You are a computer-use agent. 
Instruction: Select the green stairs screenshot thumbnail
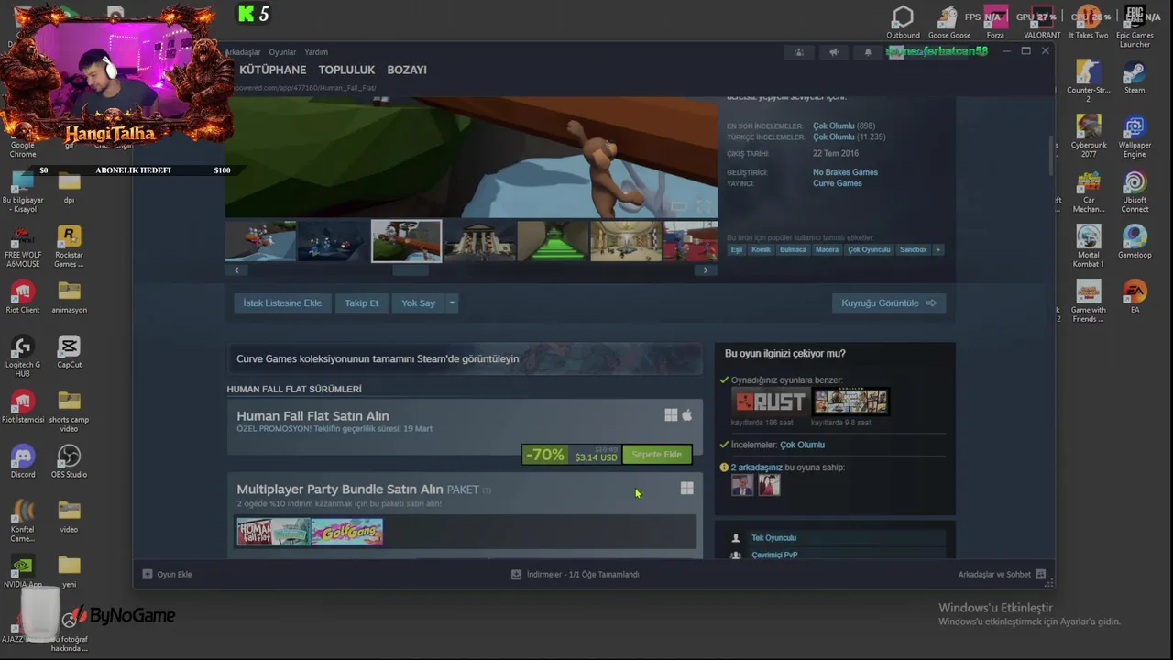[553, 241]
